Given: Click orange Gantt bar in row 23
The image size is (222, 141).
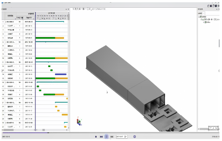Looking at the screenshot, I should click(x=58, y=111).
